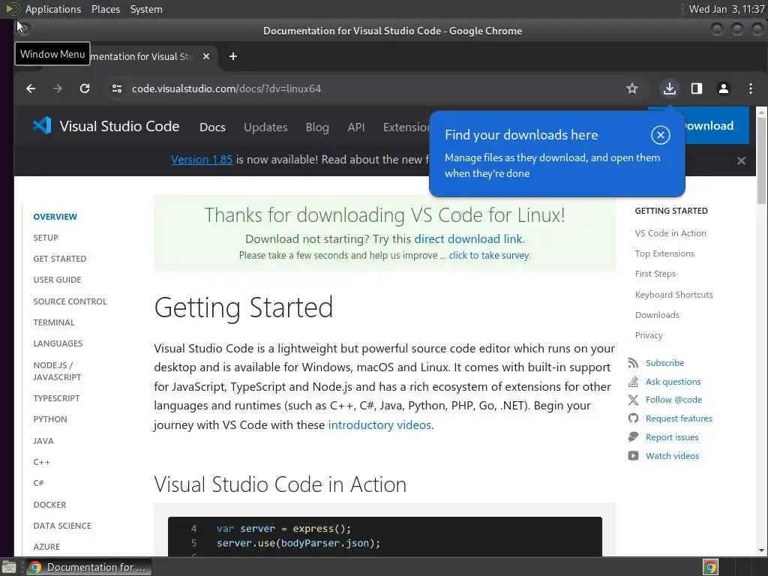Open site information icon in address bar
This screenshot has width=768, height=576.
[116, 88]
